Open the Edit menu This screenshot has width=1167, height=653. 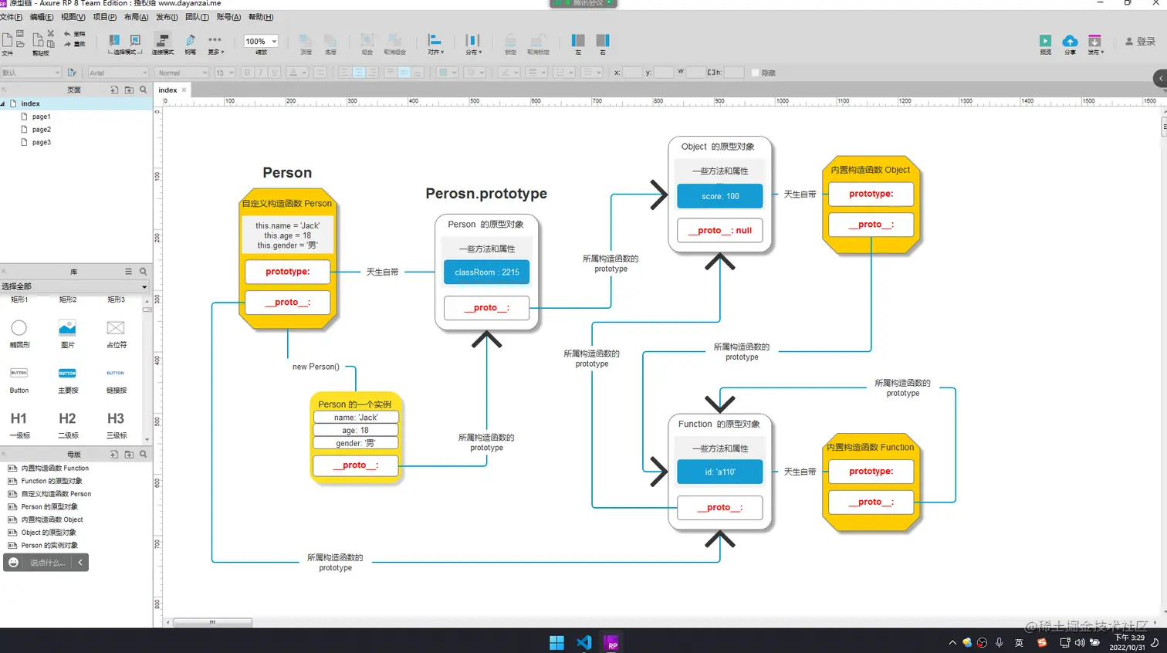tap(42, 17)
